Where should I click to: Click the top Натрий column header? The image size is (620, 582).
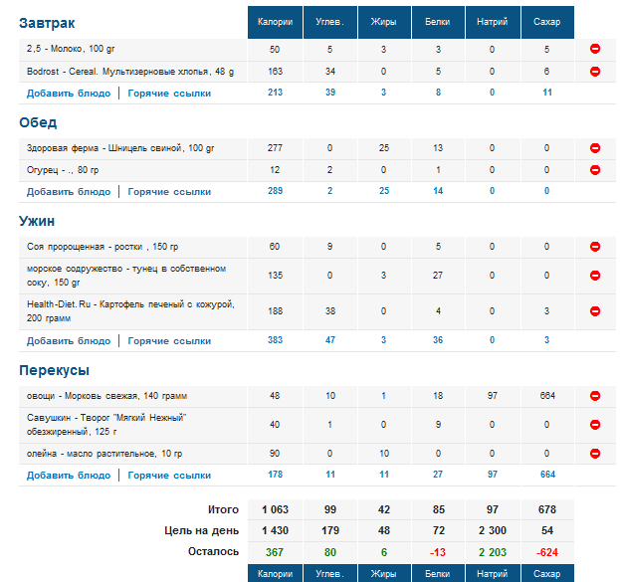click(x=493, y=22)
